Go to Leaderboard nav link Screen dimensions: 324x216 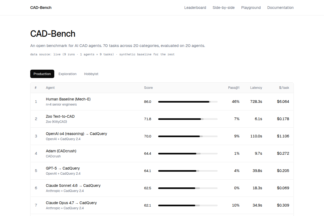[195, 8]
